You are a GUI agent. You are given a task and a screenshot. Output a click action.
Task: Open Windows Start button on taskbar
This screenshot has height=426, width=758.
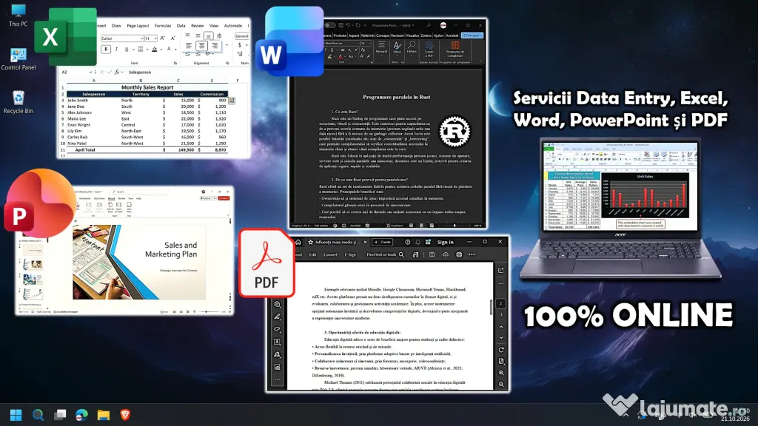coord(16,415)
